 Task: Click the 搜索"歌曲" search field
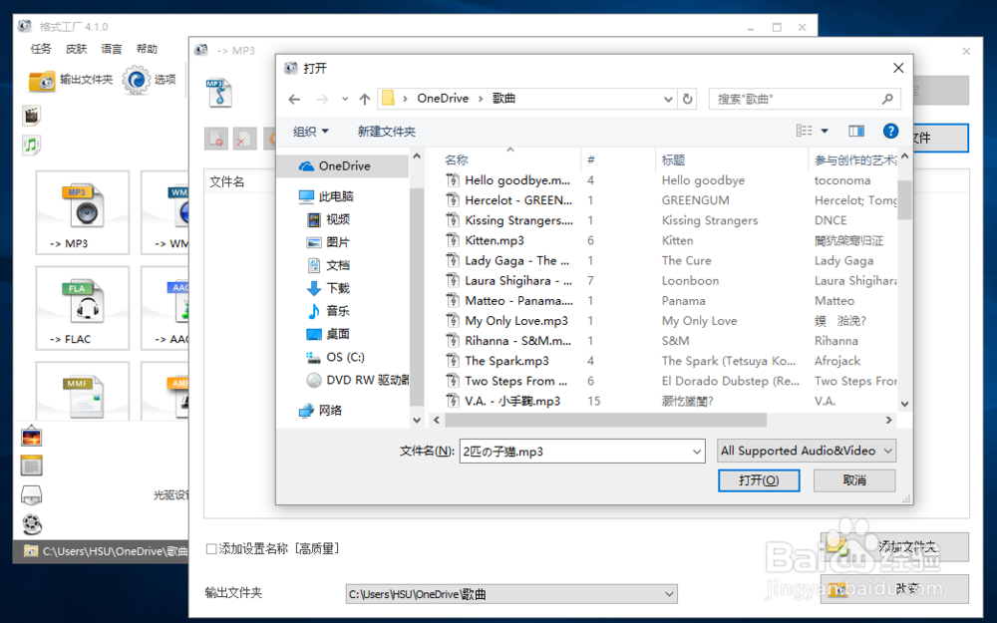click(805, 99)
